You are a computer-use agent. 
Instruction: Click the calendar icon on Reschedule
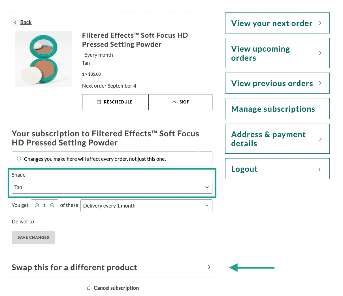point(99,102)
